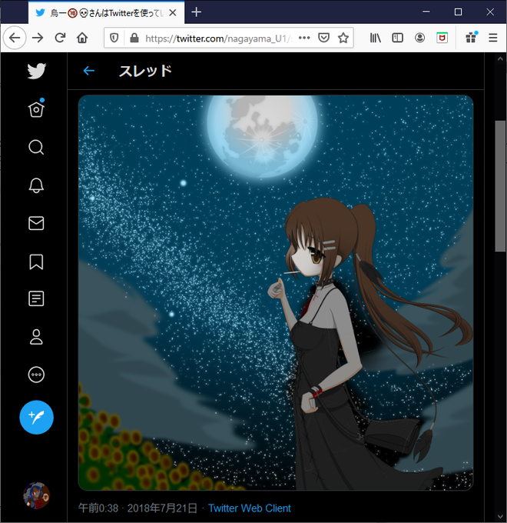This screenshot has height=523, width=507.
Task: Save page to Pocket
Action: pos(323,38)
